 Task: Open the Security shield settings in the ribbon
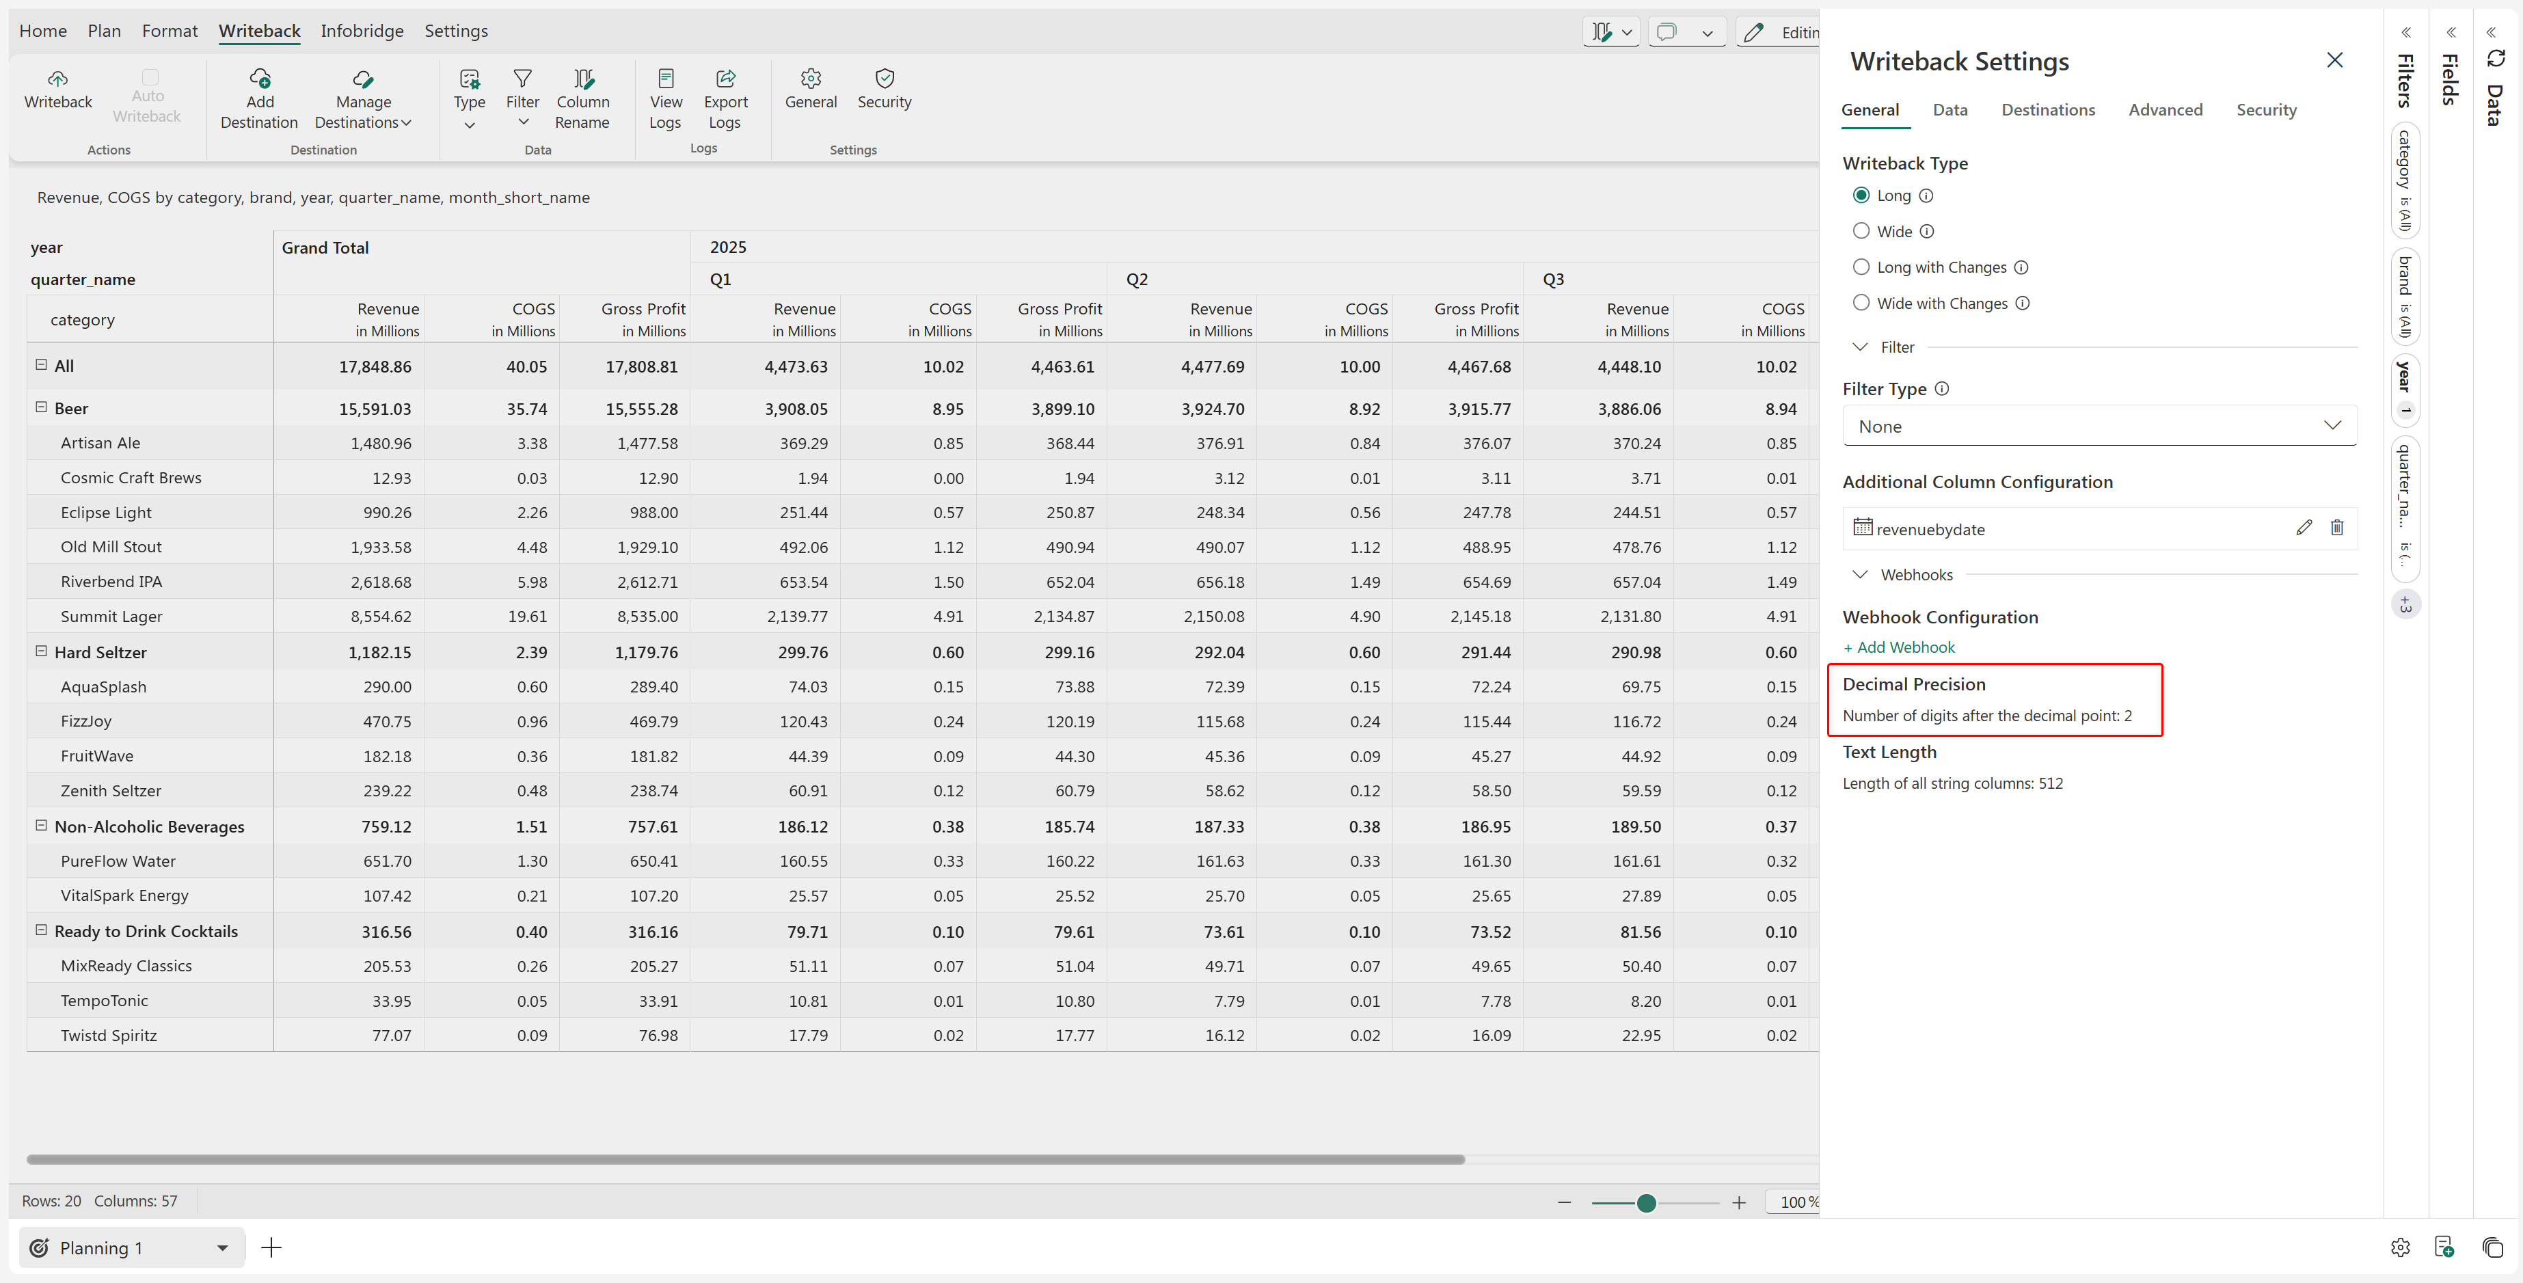[885, 79]
